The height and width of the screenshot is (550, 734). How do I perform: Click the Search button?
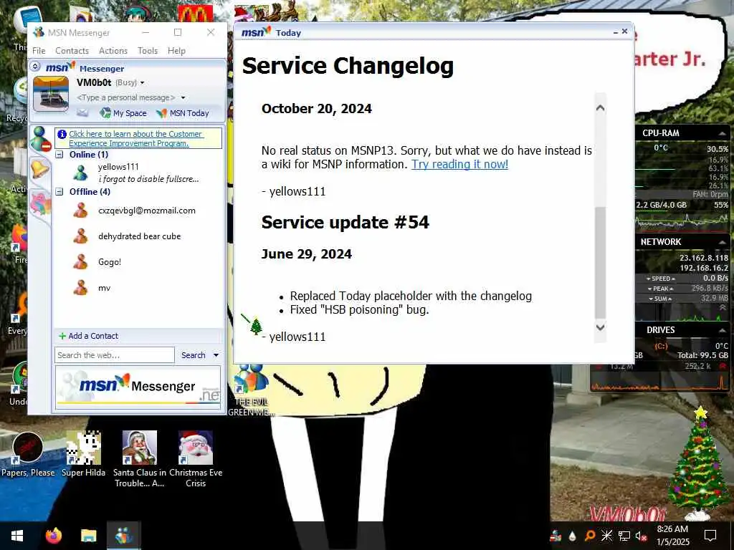pos(194,355)
